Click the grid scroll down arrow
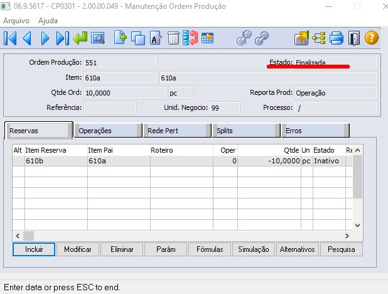This screenshot has width=388, height=294. (357, 225)
